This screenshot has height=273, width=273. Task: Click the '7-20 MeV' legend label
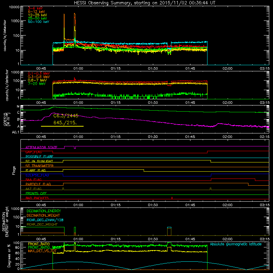tap(37, 84)
